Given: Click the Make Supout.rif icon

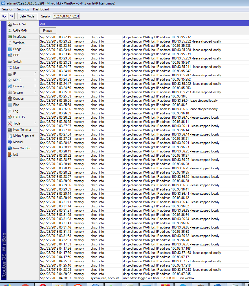Looking at the screenshot, I should pos(10,136).
